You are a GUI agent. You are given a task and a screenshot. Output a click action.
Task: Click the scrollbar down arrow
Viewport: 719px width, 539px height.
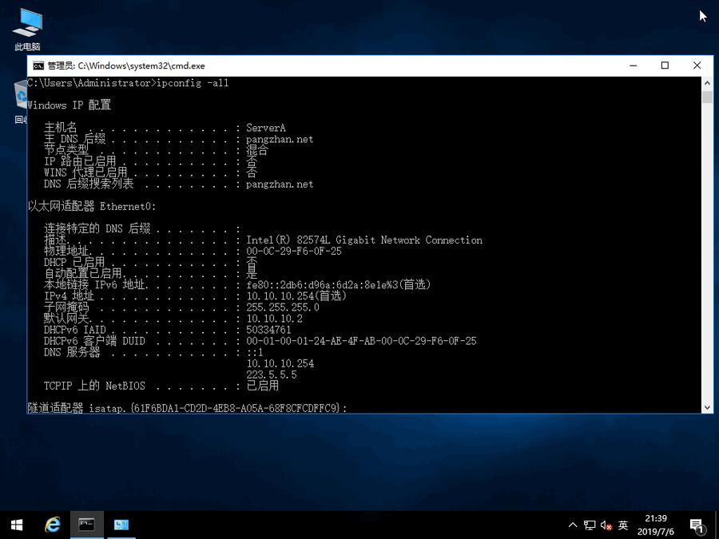point(705,407)
